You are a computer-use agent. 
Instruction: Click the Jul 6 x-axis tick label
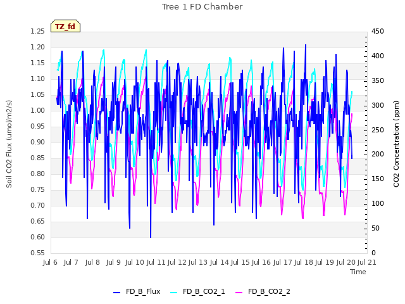click(50, 262)
